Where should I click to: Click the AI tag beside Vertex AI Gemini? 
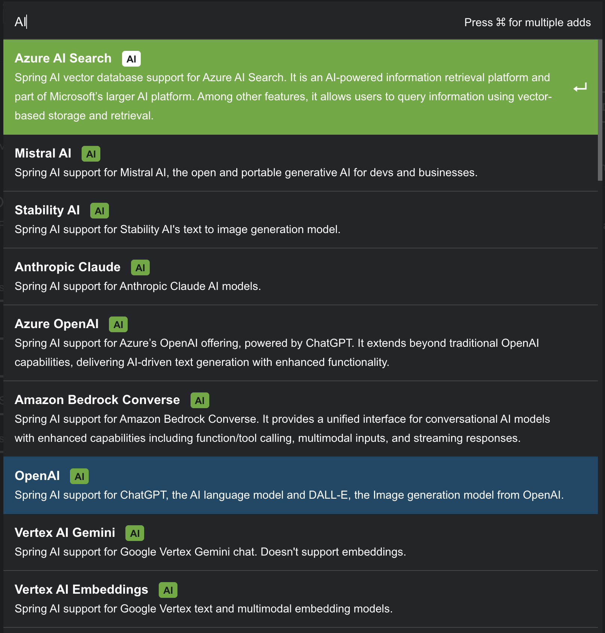(x=135, y=533)
